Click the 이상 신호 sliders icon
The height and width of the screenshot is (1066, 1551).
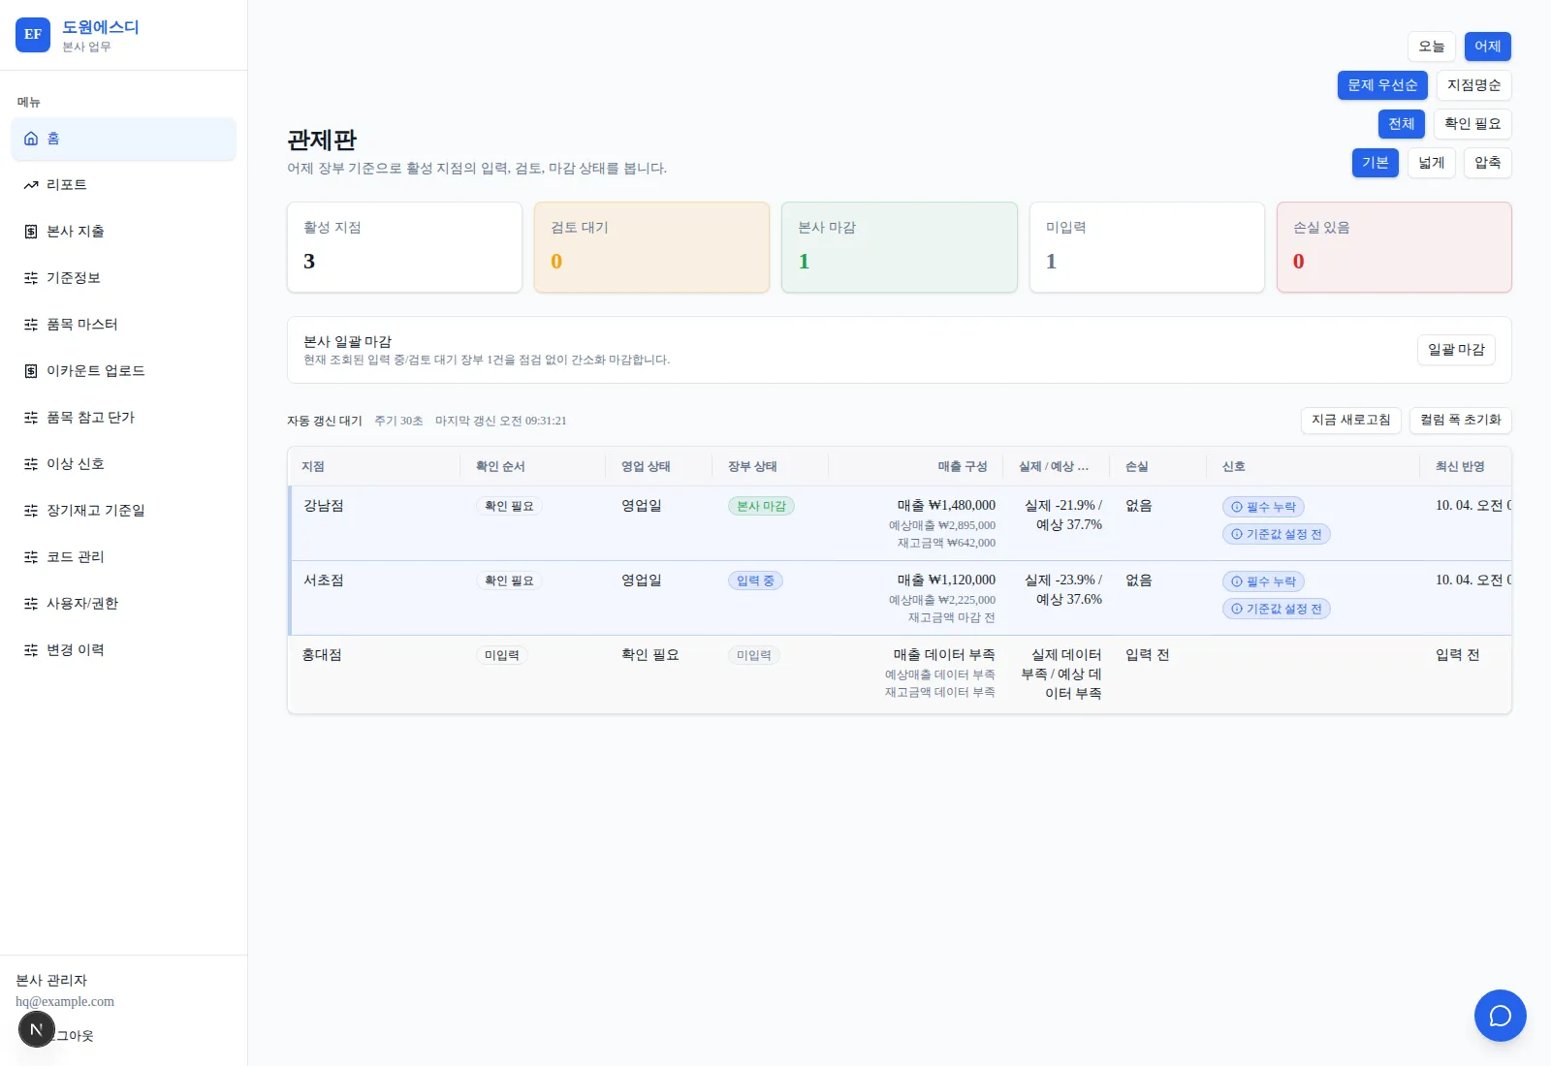click(31, 464)
